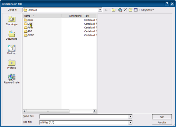Open the Cronologia history shortcut
Viewport: 176px width, 127px height.
tap(12, 21)
